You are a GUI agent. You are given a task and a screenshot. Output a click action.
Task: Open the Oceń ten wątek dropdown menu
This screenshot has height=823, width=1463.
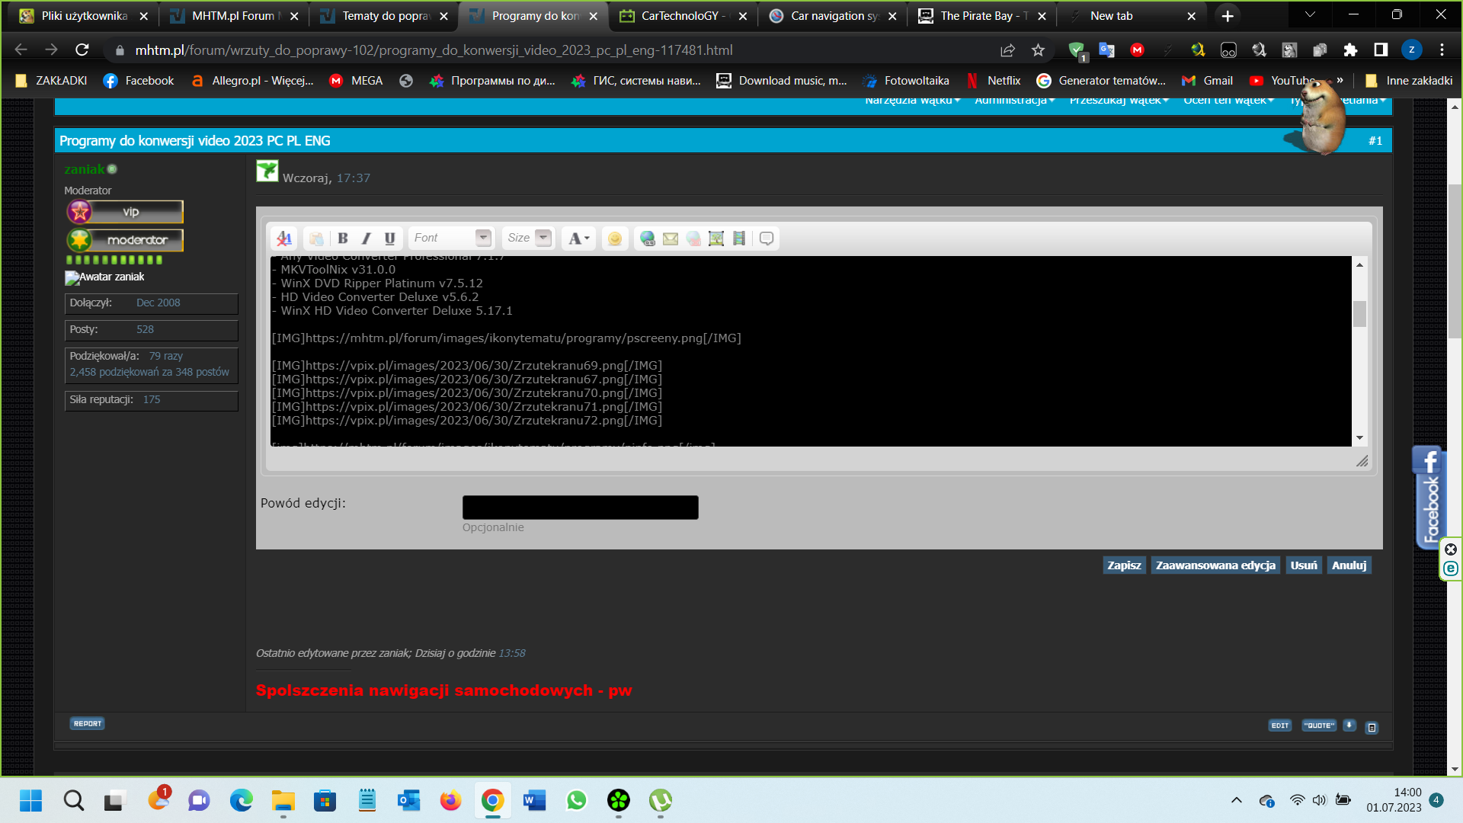click(x=1228, y=101)
